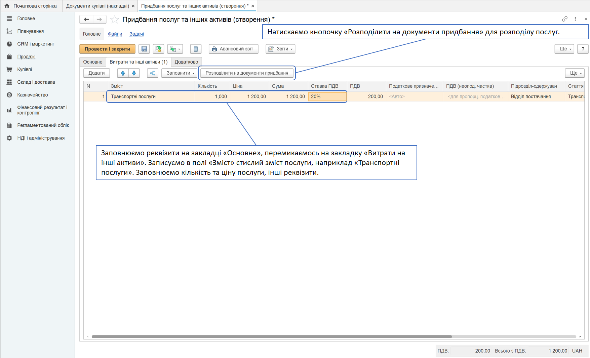Click the home icon of Початкова сторінка
This screenshot has width=590, height=358.
(7, 6)
